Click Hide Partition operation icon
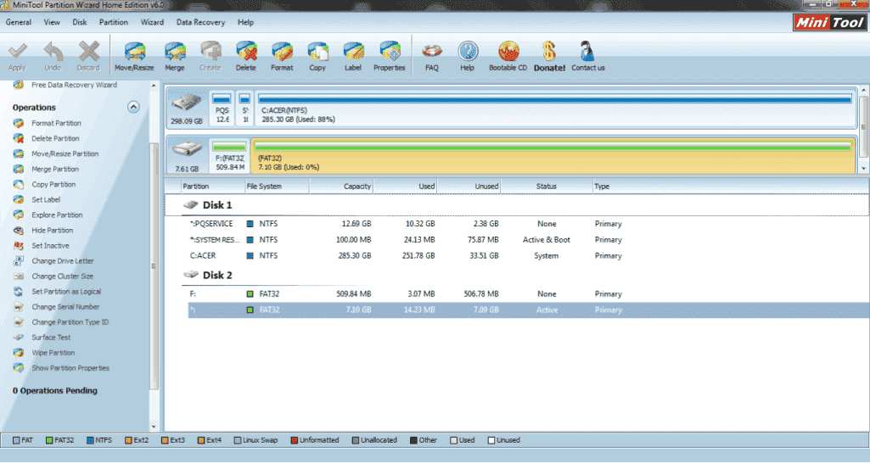Screen dimensions: 870x463 (19, 230)
